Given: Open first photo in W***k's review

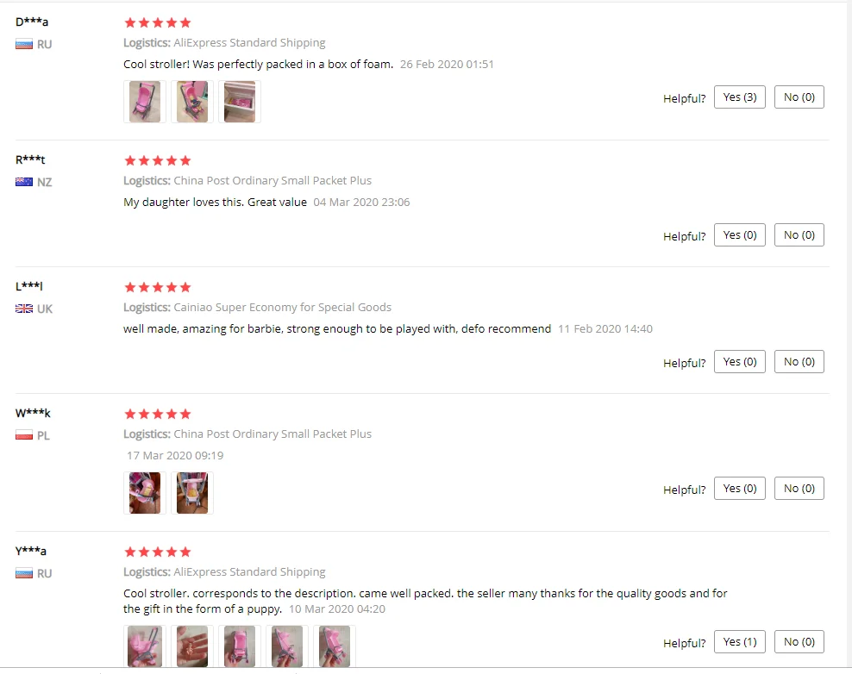Looking at the screenshot, I should coord(145,493).
